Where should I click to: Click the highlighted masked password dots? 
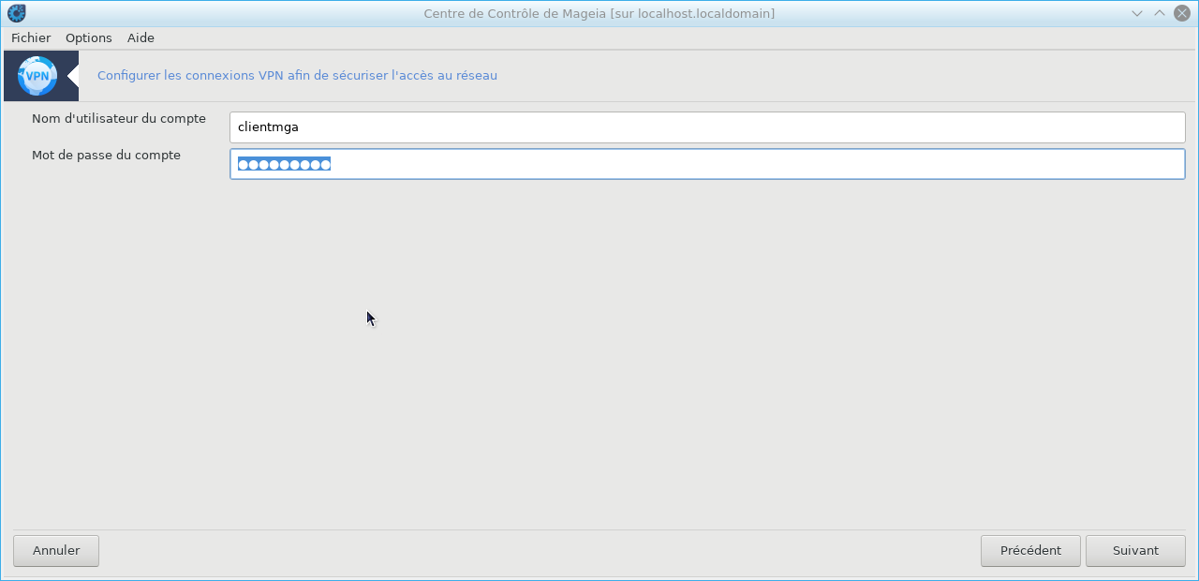(x=284, y=165)
